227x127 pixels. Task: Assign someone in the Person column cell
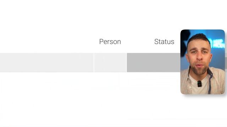coord(110,62)
